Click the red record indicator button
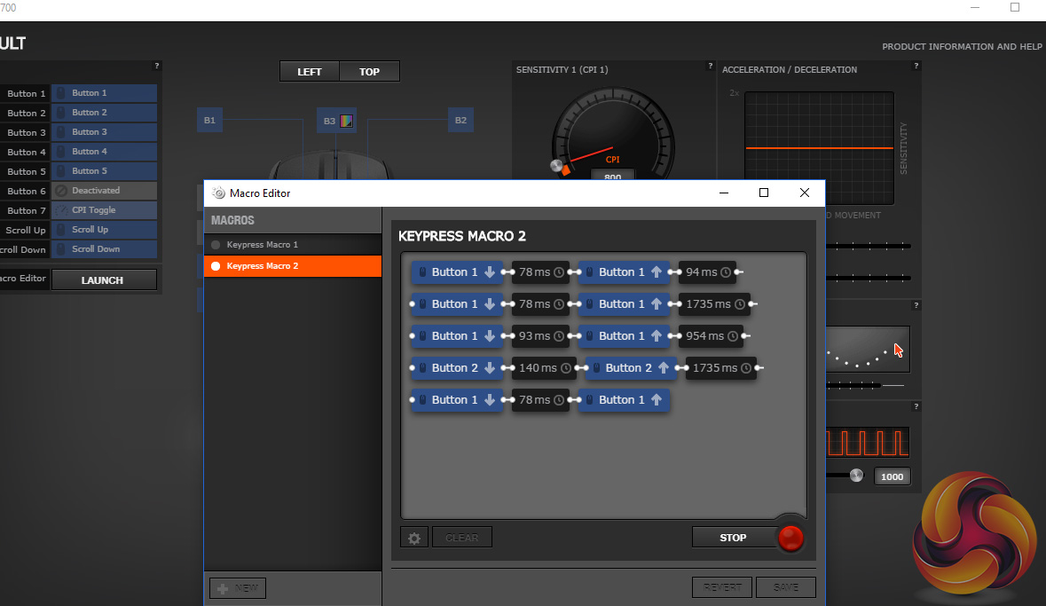1046x606 pixels. click(x=790, y=538)
